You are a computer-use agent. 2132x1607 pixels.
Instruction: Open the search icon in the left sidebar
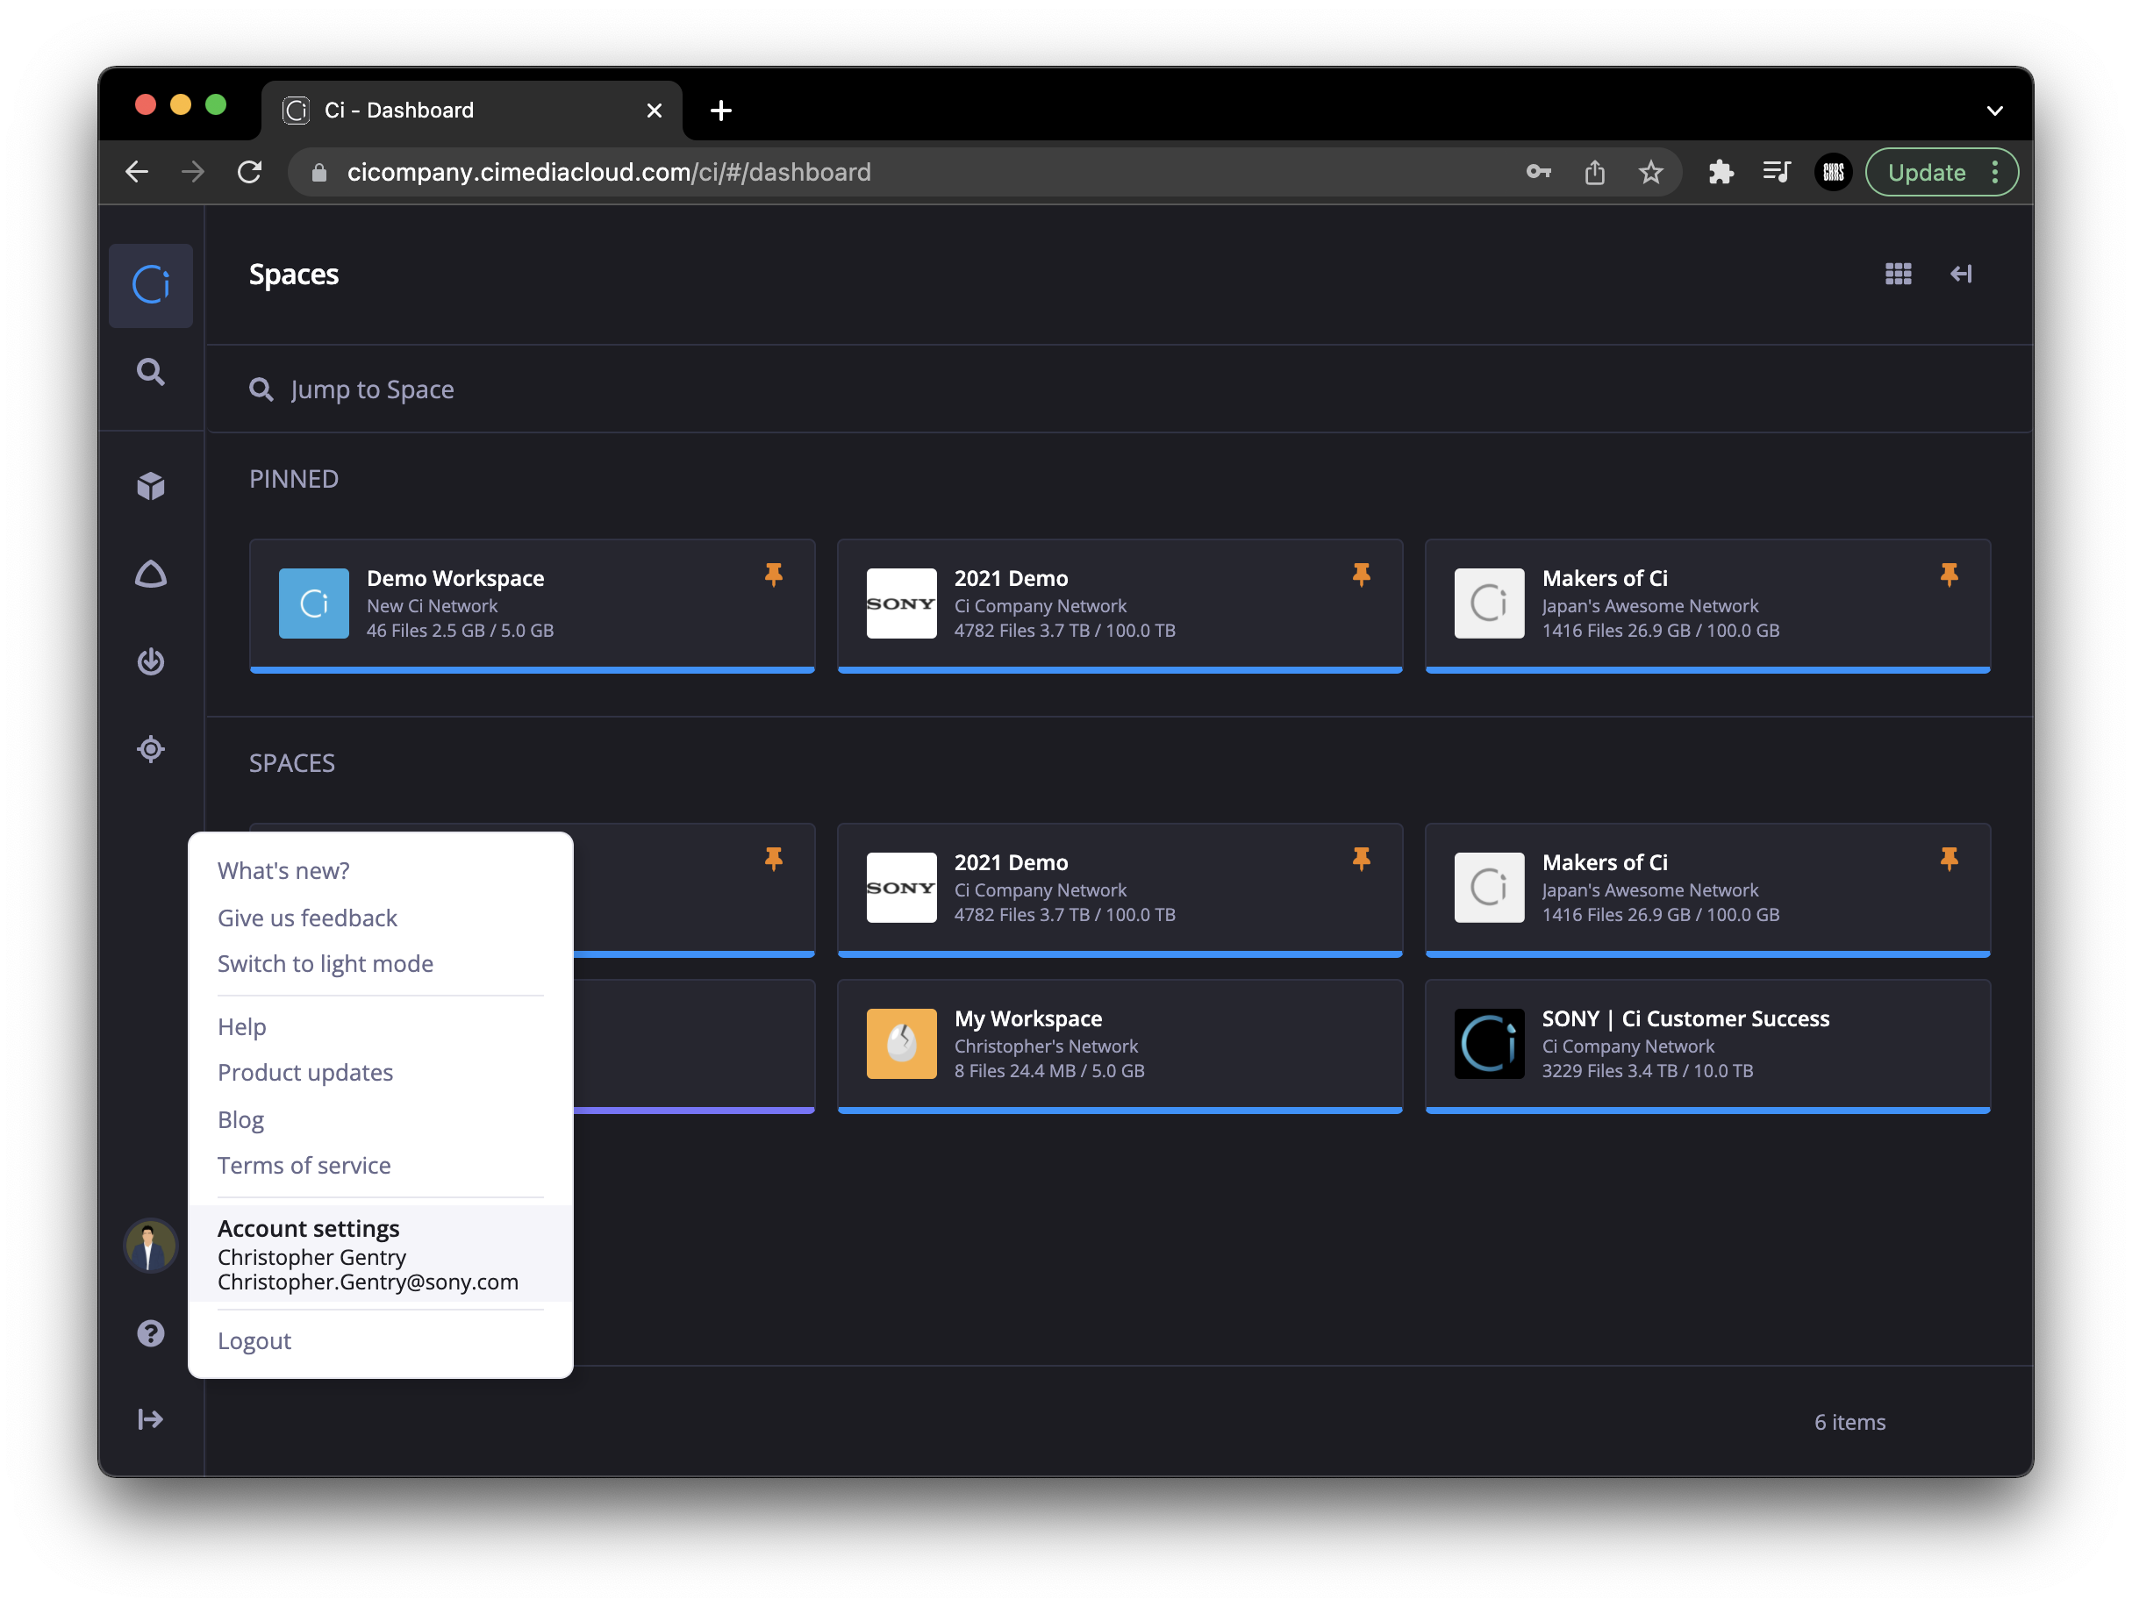pos(150,372)
